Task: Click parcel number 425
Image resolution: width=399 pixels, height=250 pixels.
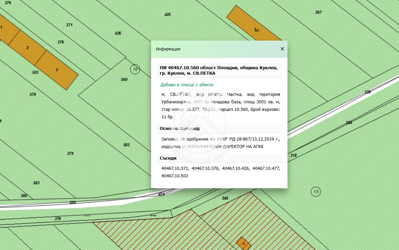Action: pos(167,15)
